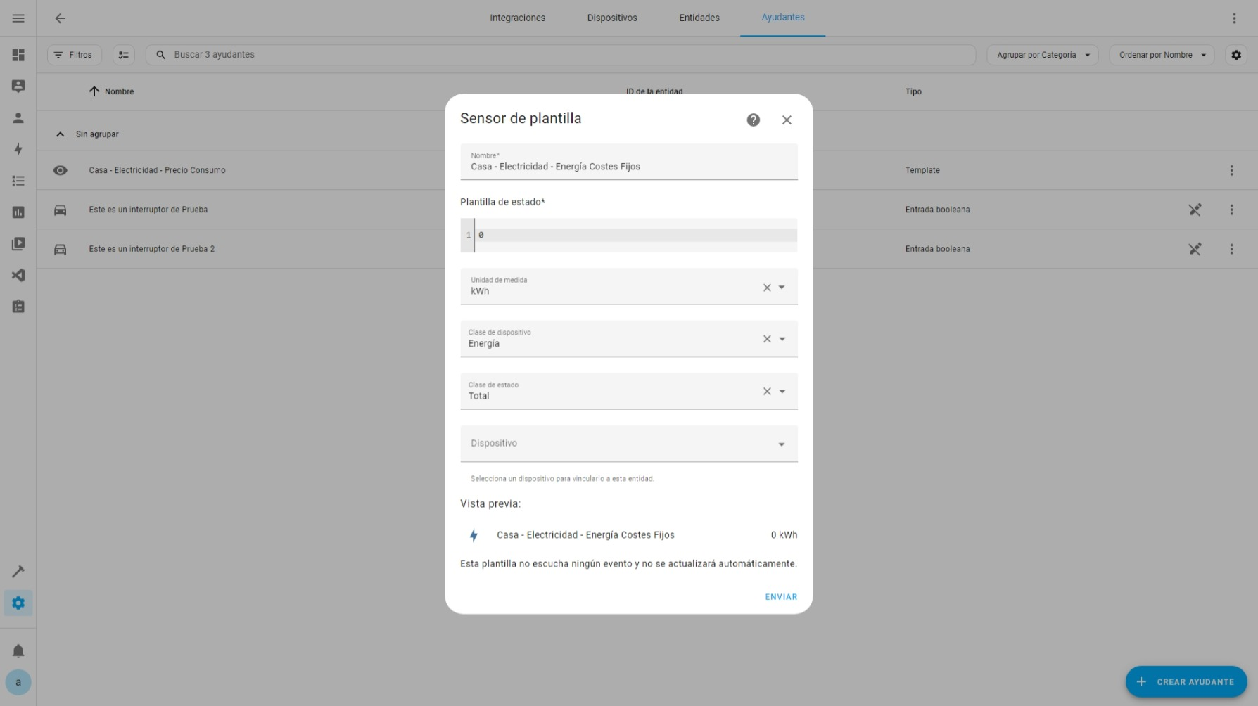Click the non-editable pencil on Interruptor de Prueba
The width and height of the screenshot is (1258, 706).
tap(1195, 210)
